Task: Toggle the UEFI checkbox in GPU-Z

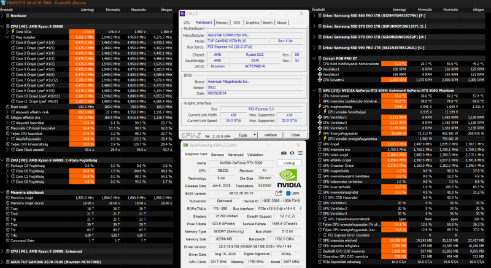Action: tap(288, 193)
